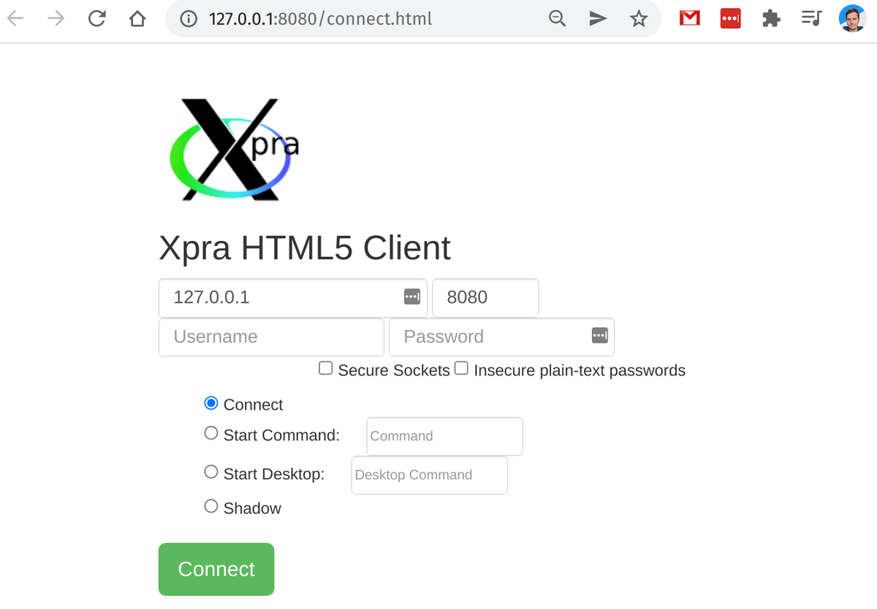Enable the Secure Sockets checkbox

[x=325, y=368]
